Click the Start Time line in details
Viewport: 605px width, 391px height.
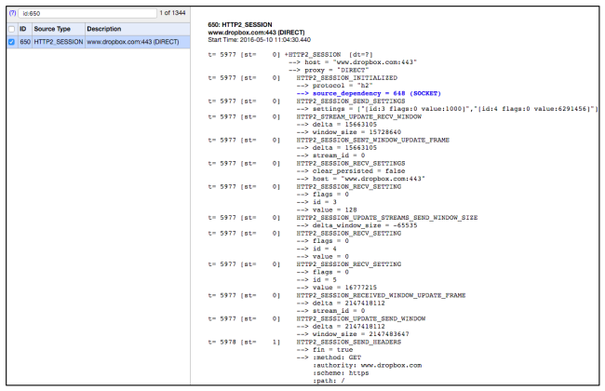(x=261, y=37)
